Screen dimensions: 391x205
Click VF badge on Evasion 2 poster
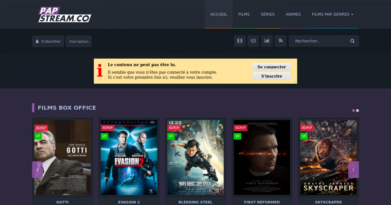[x=105, y=136]
